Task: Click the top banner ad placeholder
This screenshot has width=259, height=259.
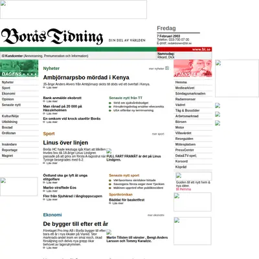Action: pos(73,9)
